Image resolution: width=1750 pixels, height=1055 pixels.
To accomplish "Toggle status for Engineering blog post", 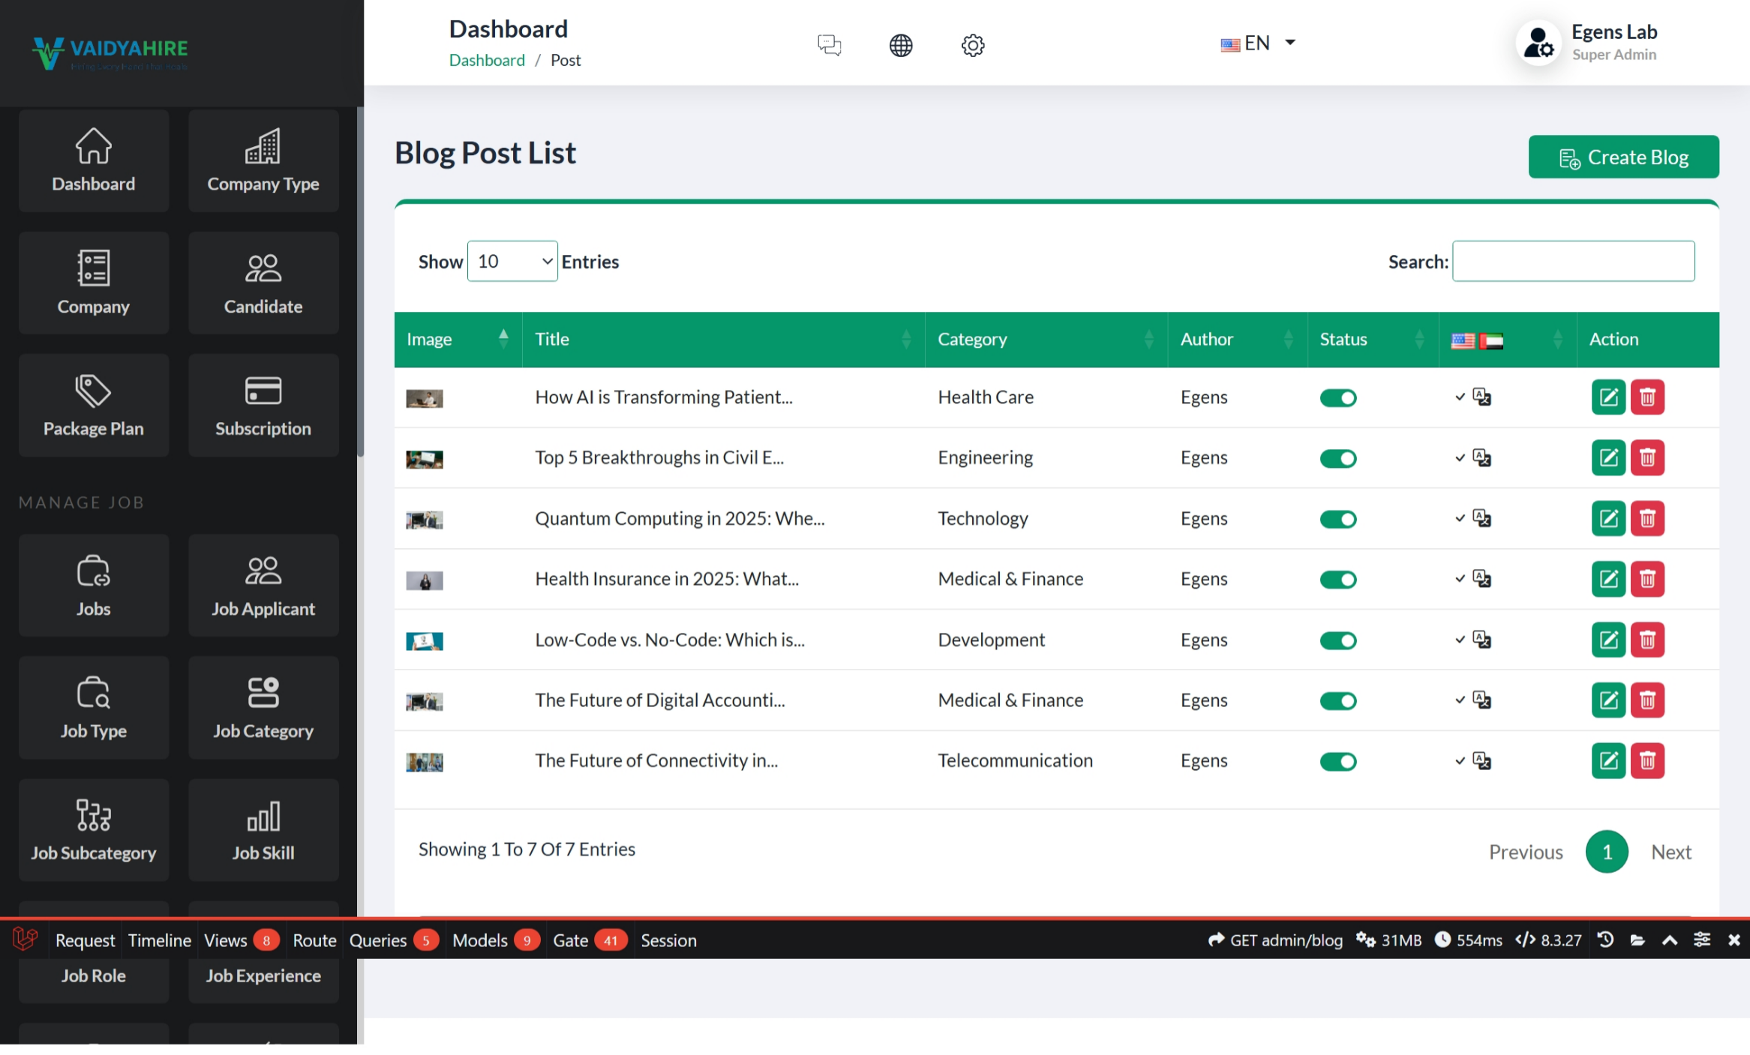I will (1338, 459).
